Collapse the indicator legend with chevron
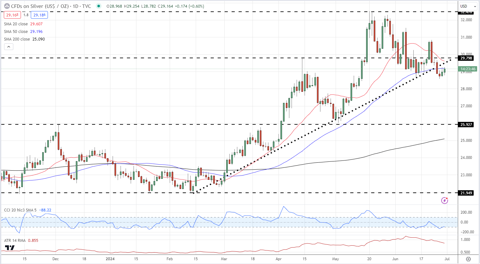 (x=9, y=47)
